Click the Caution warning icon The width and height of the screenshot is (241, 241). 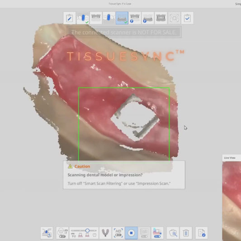[70, 166]
